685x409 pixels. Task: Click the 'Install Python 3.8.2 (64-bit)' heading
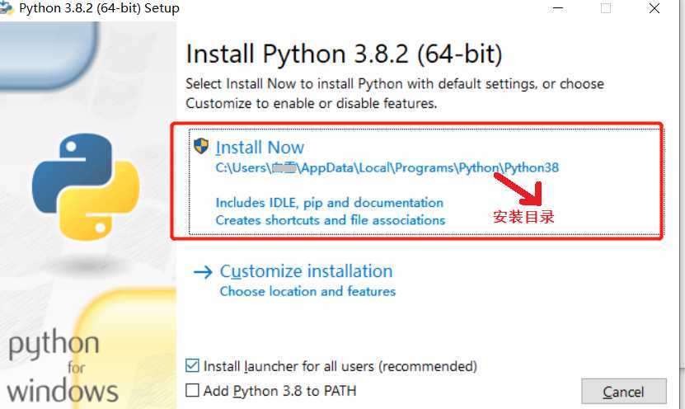tap(345, 54)
